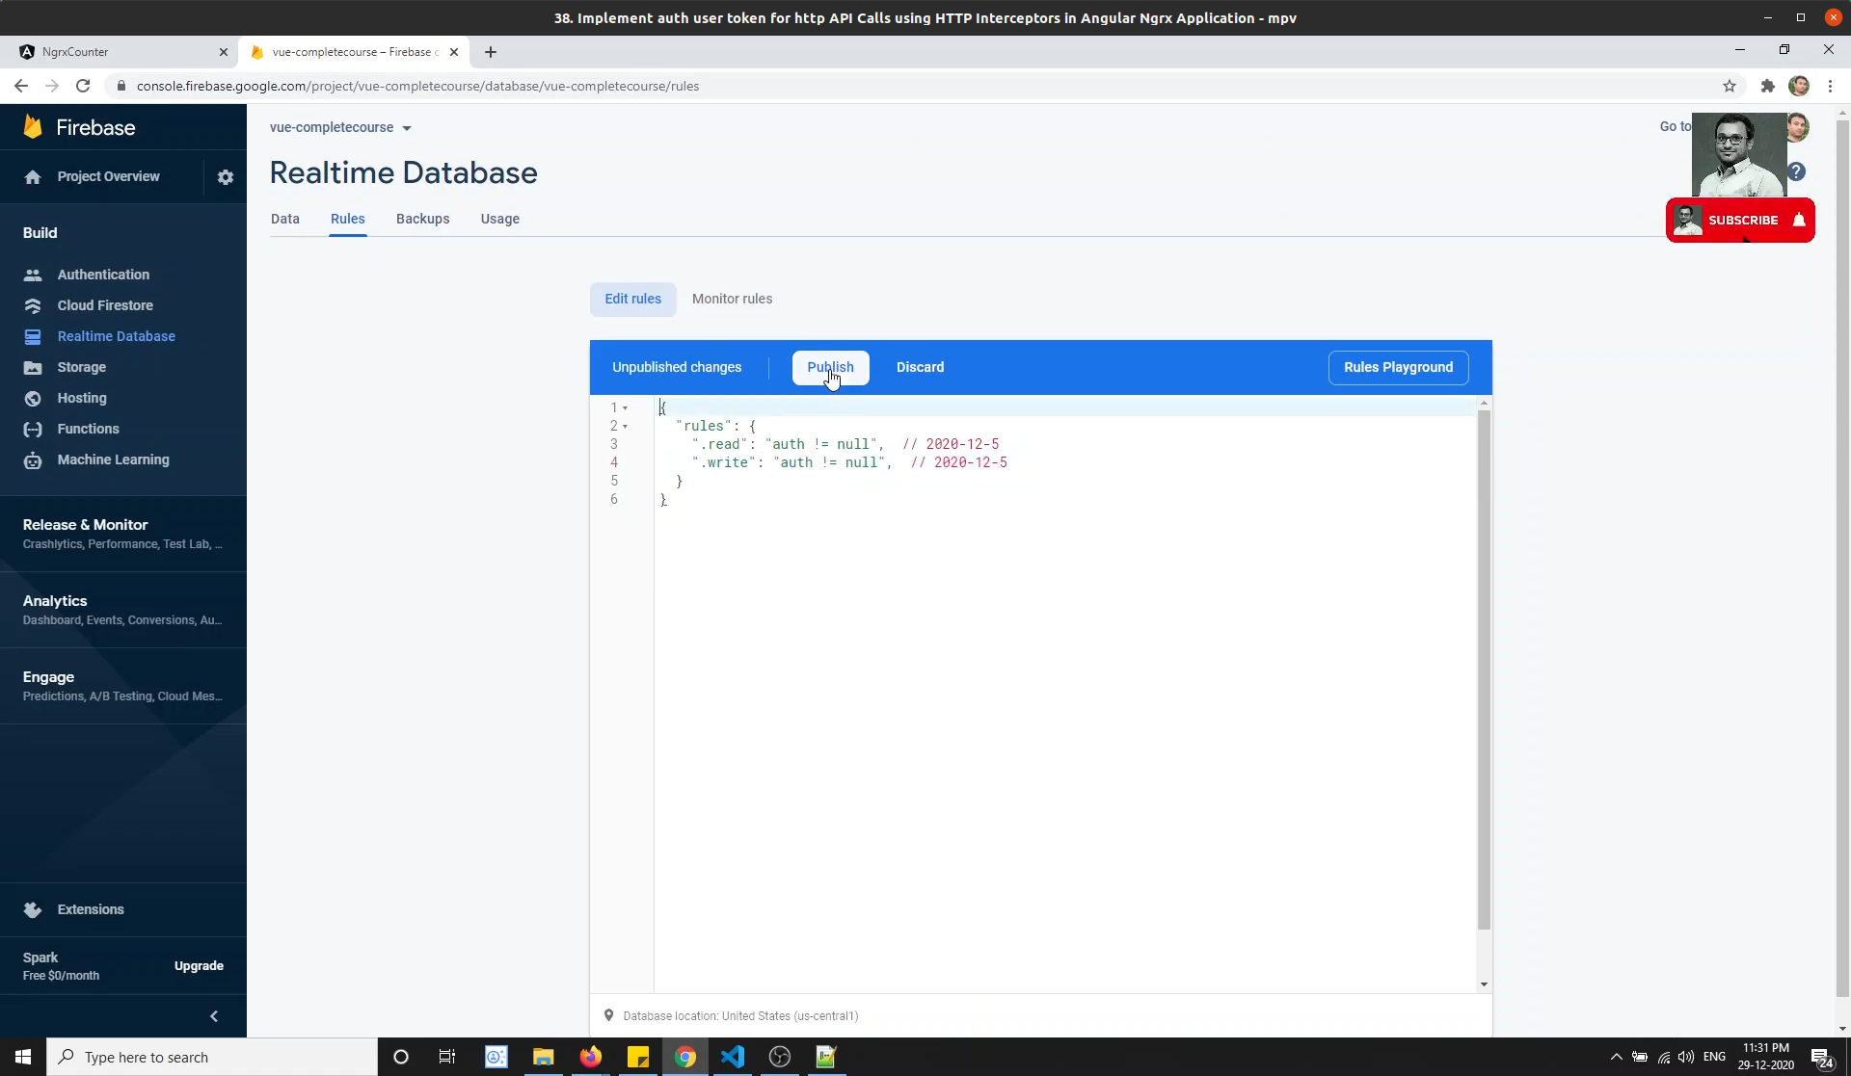Open the Authentication section
The image size is (1851, 1076).
pyautogui.click(x=103, y=275)
